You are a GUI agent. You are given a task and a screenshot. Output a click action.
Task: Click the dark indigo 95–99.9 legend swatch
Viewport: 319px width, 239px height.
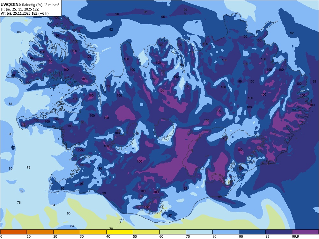(279, 232)
